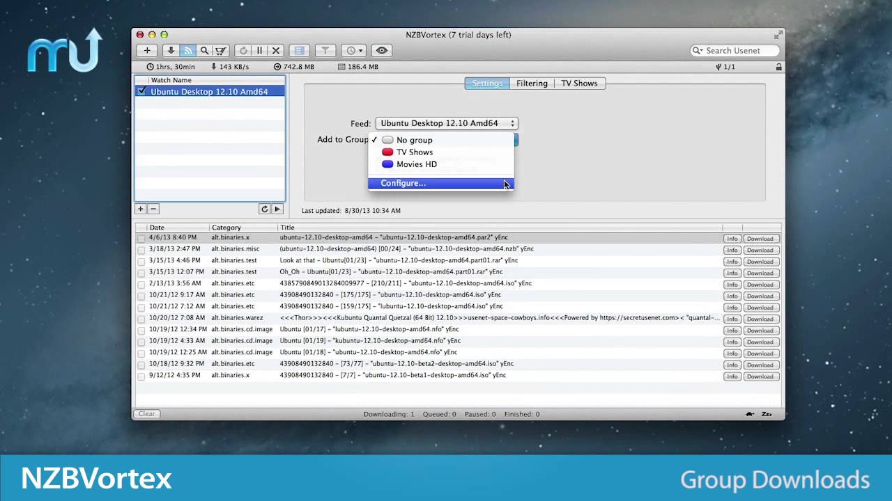Select the RSS feed watch icon
This screenshot has width=892, height=501.
pos(187,50)
